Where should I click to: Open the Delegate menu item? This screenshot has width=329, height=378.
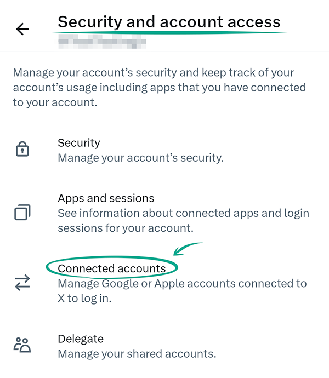click(81, 339)
